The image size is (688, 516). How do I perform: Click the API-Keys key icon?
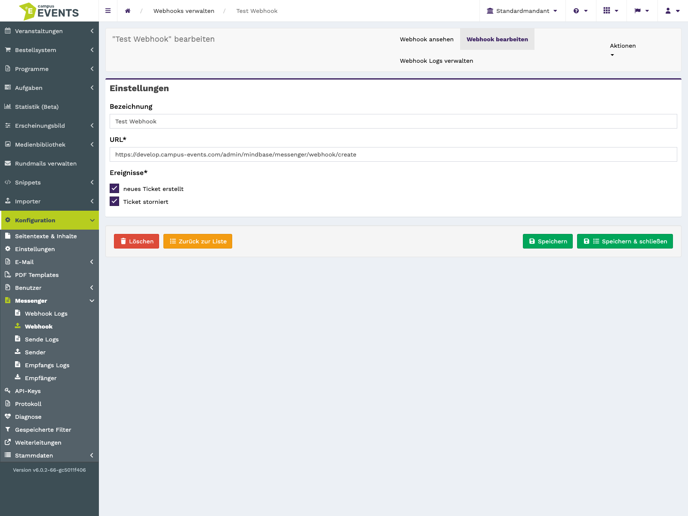[x=8, y=390]
